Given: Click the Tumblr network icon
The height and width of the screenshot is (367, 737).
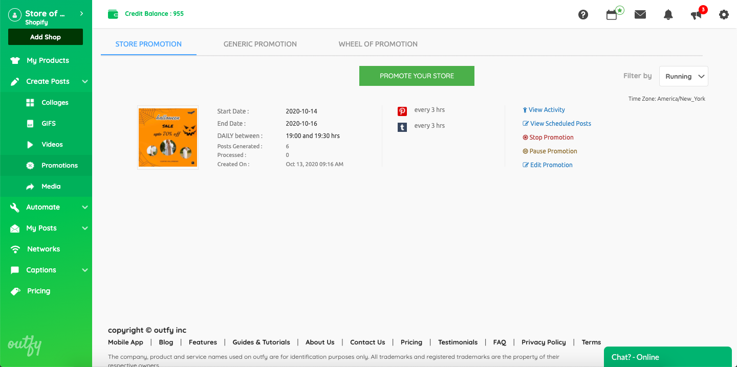Looking at the screenshot, I should coord(402,127).
